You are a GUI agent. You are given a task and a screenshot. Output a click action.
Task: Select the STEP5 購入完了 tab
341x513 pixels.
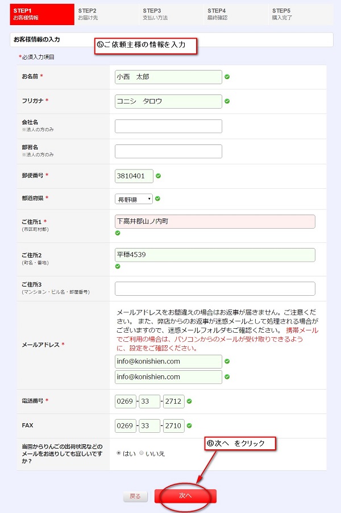pyautogui.click(x=301, y=14)
